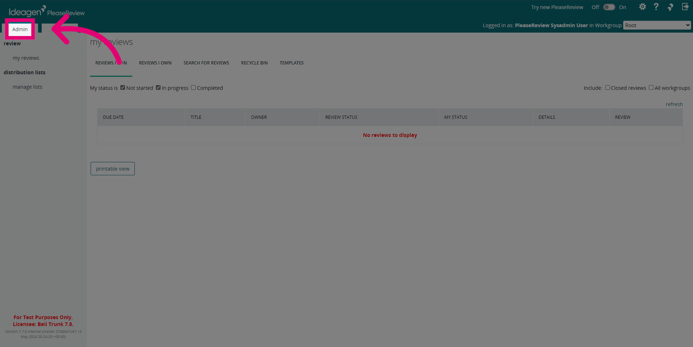
Task: Uncheck the In progress checkbox
Action: tap(158, 88)
